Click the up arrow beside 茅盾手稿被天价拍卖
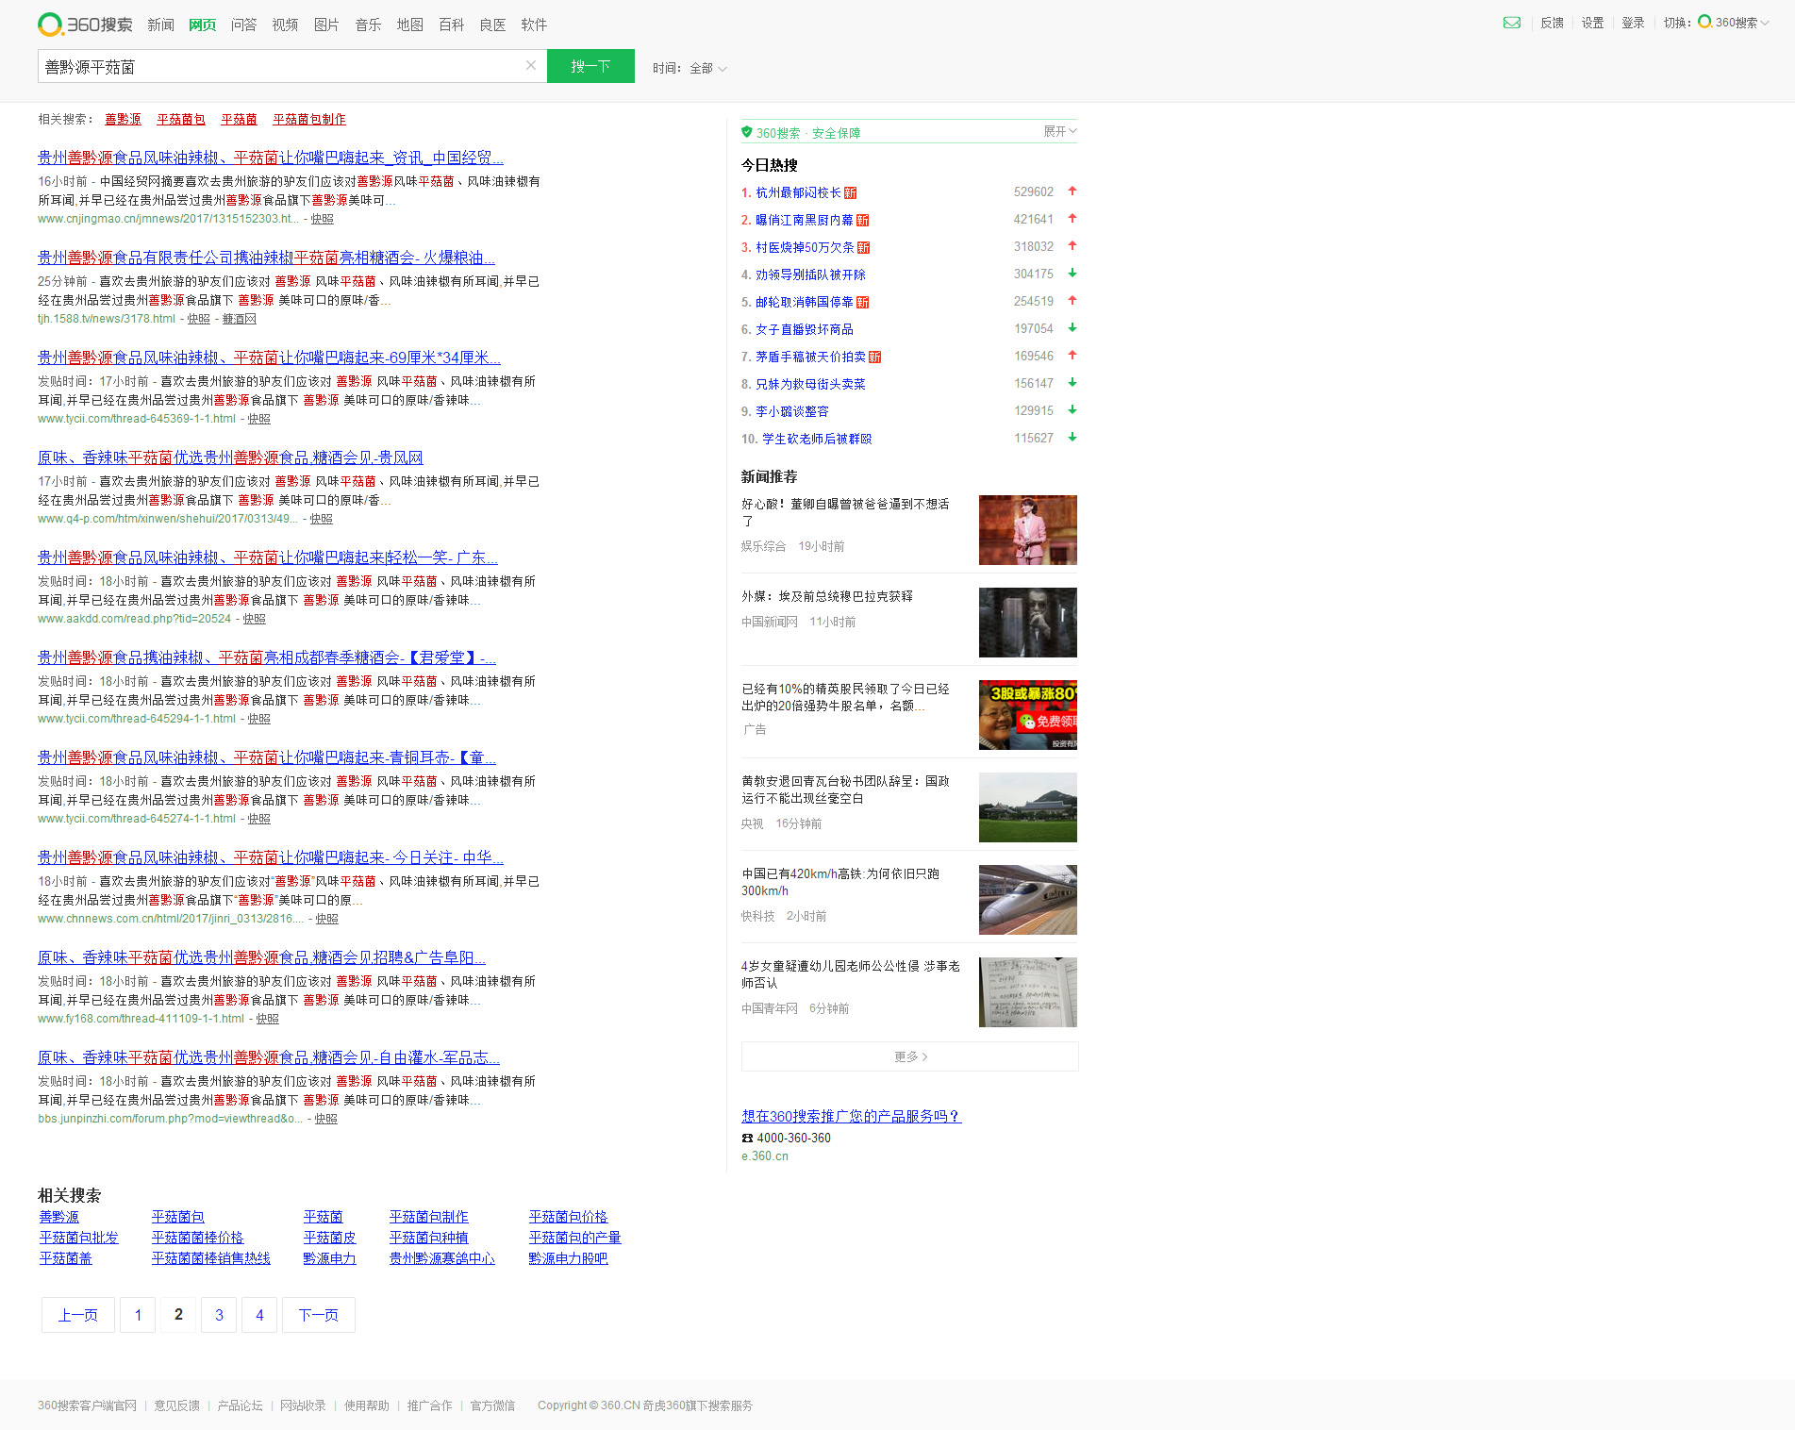Viewport: 1795px width, 1430px height. [x=1072, y=356]
